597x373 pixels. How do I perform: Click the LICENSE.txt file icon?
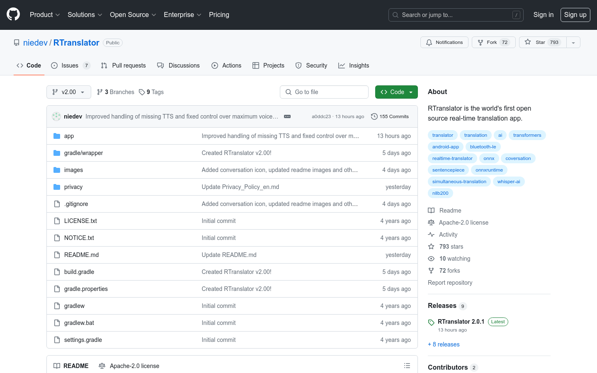(57, 221)
